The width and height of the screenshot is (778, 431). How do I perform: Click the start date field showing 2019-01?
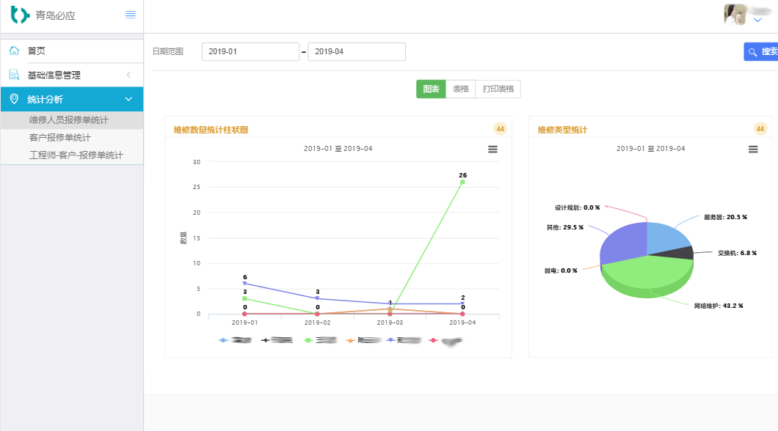tap(250, 52)
